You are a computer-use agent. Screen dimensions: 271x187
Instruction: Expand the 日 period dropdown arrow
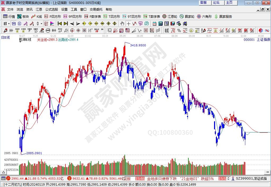pos(9,24)
